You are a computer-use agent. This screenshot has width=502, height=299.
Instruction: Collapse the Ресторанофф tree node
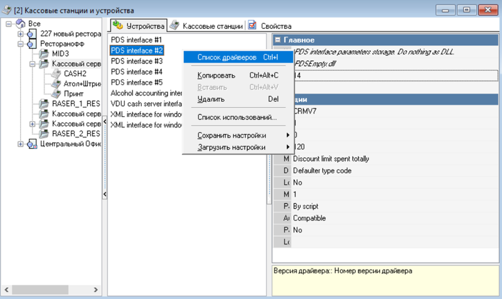[21, 43]
